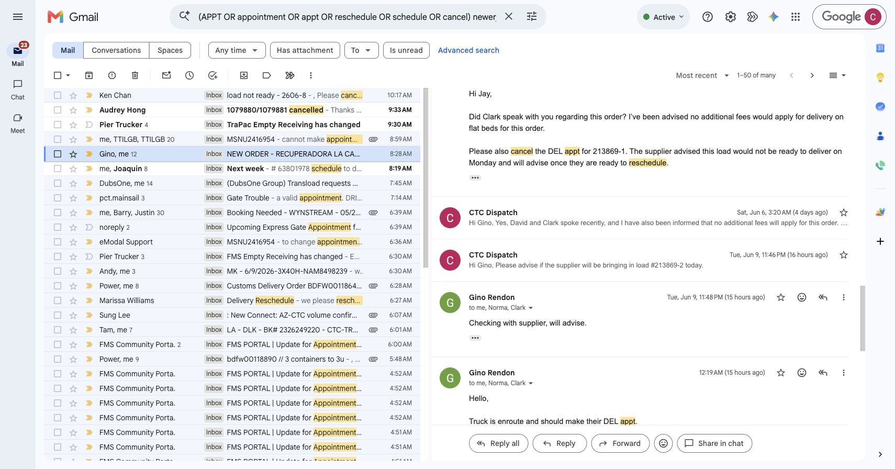Switch to the Spaces tab
895x469 pixels.
(170, 50)
